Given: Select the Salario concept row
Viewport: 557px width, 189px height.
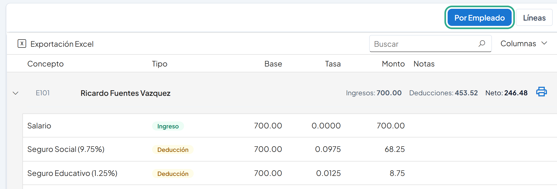Looking at the screenshot, I should (x=290, y=126).
